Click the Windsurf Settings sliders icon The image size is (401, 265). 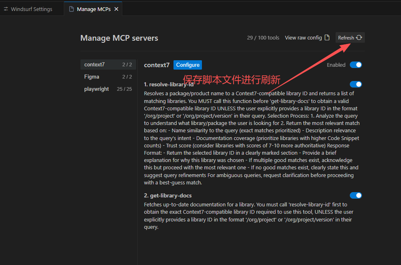[6, 9]
